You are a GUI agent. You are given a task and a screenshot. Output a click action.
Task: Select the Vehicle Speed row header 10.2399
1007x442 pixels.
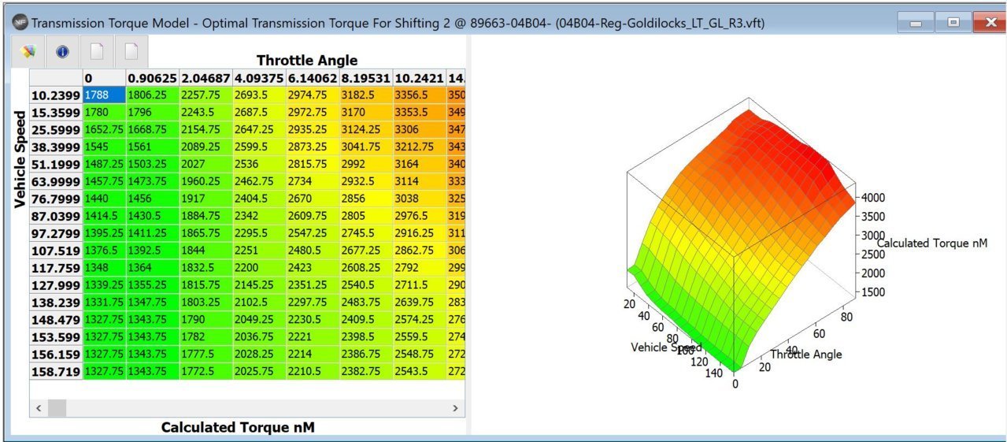click(x=56, y=95)
